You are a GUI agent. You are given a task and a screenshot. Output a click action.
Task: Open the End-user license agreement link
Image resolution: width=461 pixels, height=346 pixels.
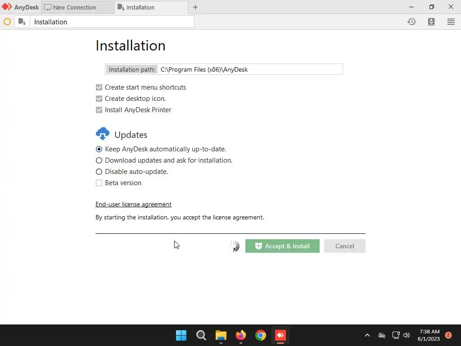coord(133,204)
